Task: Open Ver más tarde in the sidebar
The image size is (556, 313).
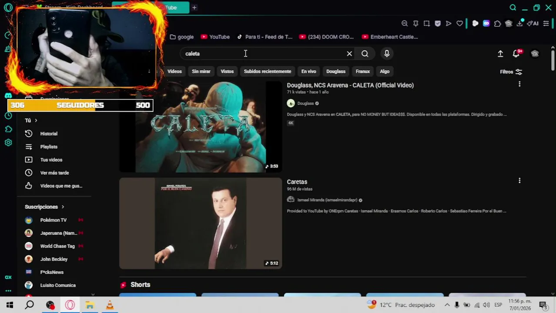Action: point(55,173)
